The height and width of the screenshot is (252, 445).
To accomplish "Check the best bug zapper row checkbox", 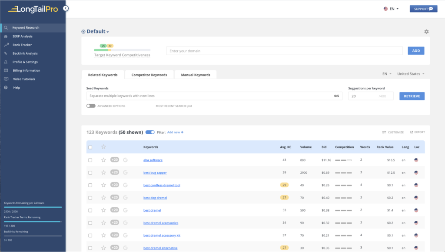I will click(x=90, y=172).
